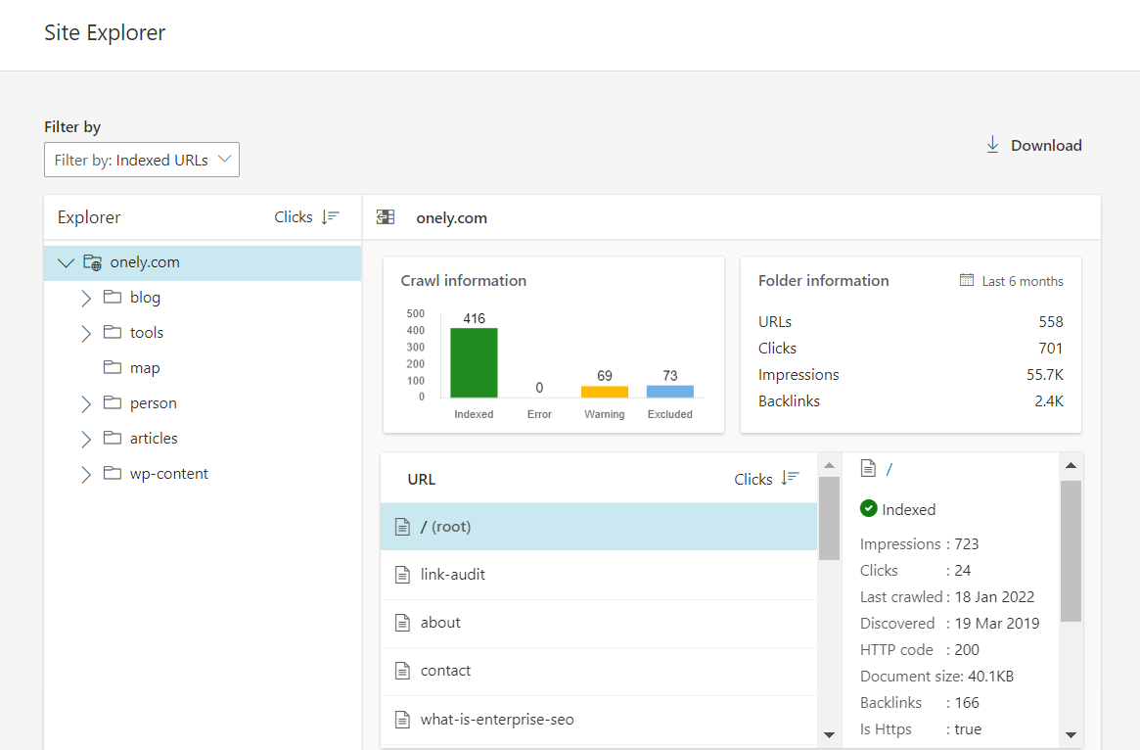
Task: Click the site icon beside onely.com header
Action: pyautogui.click(x=385, y=216)
